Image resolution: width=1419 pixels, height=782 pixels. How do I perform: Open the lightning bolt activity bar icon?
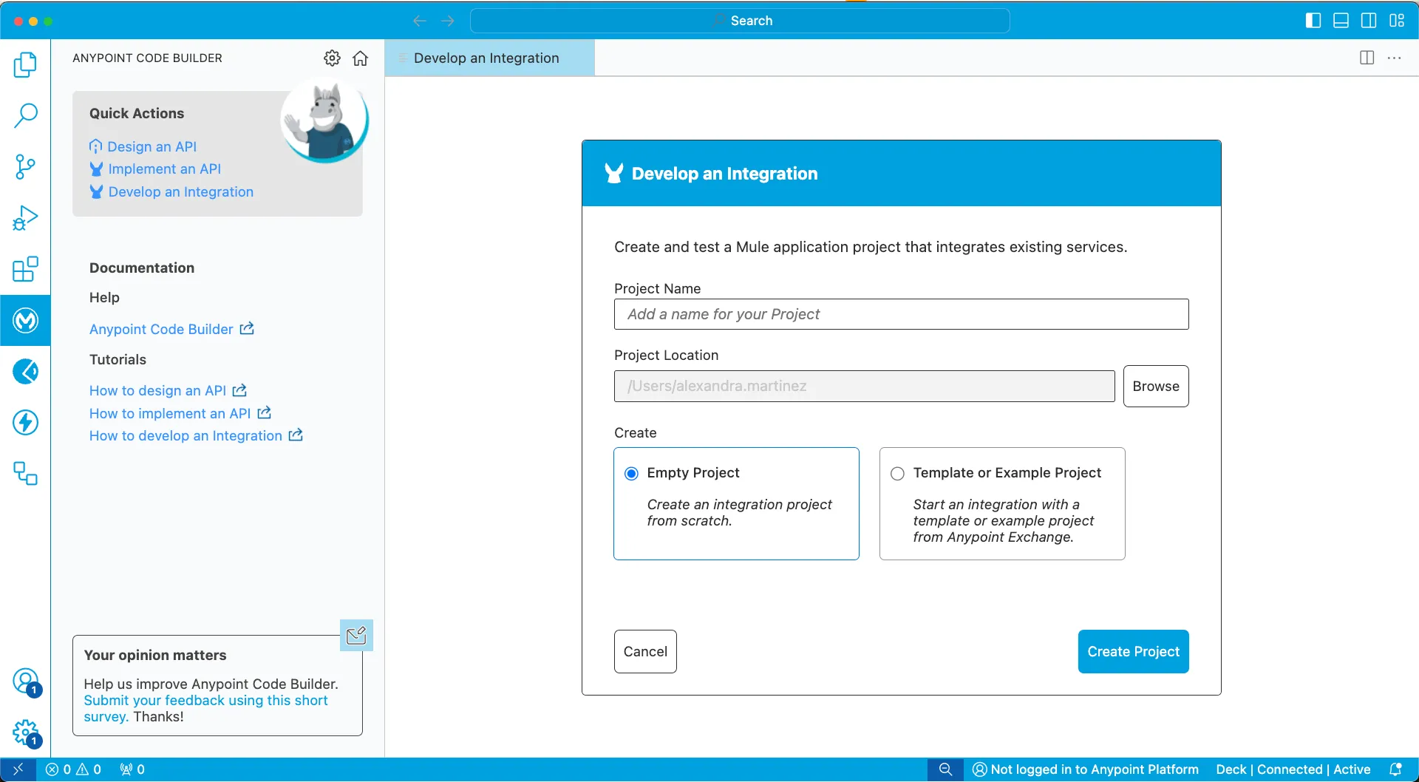point(25,422)
